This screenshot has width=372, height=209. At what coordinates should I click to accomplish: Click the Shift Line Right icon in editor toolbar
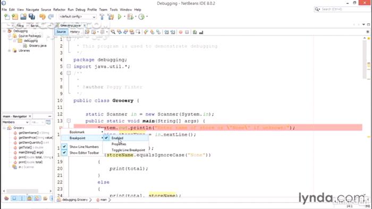173,32
